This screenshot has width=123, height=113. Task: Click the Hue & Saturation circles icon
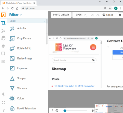click(x=12, y=108)
